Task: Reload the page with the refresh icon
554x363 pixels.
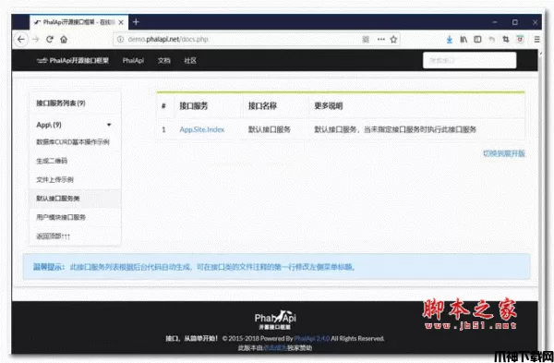Action: 50,39
